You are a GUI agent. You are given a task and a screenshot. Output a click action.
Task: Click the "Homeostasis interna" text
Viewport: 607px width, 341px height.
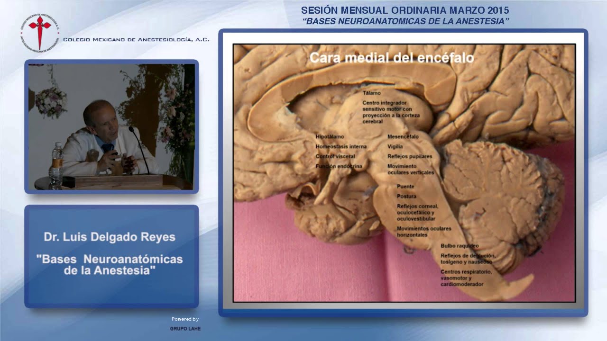[x=341, y=146]
